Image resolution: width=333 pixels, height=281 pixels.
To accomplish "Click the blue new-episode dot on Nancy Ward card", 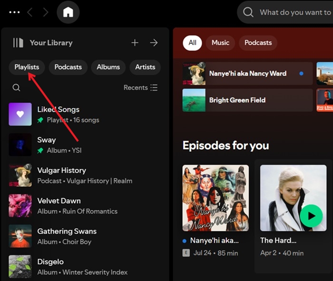I will (301, 73).
